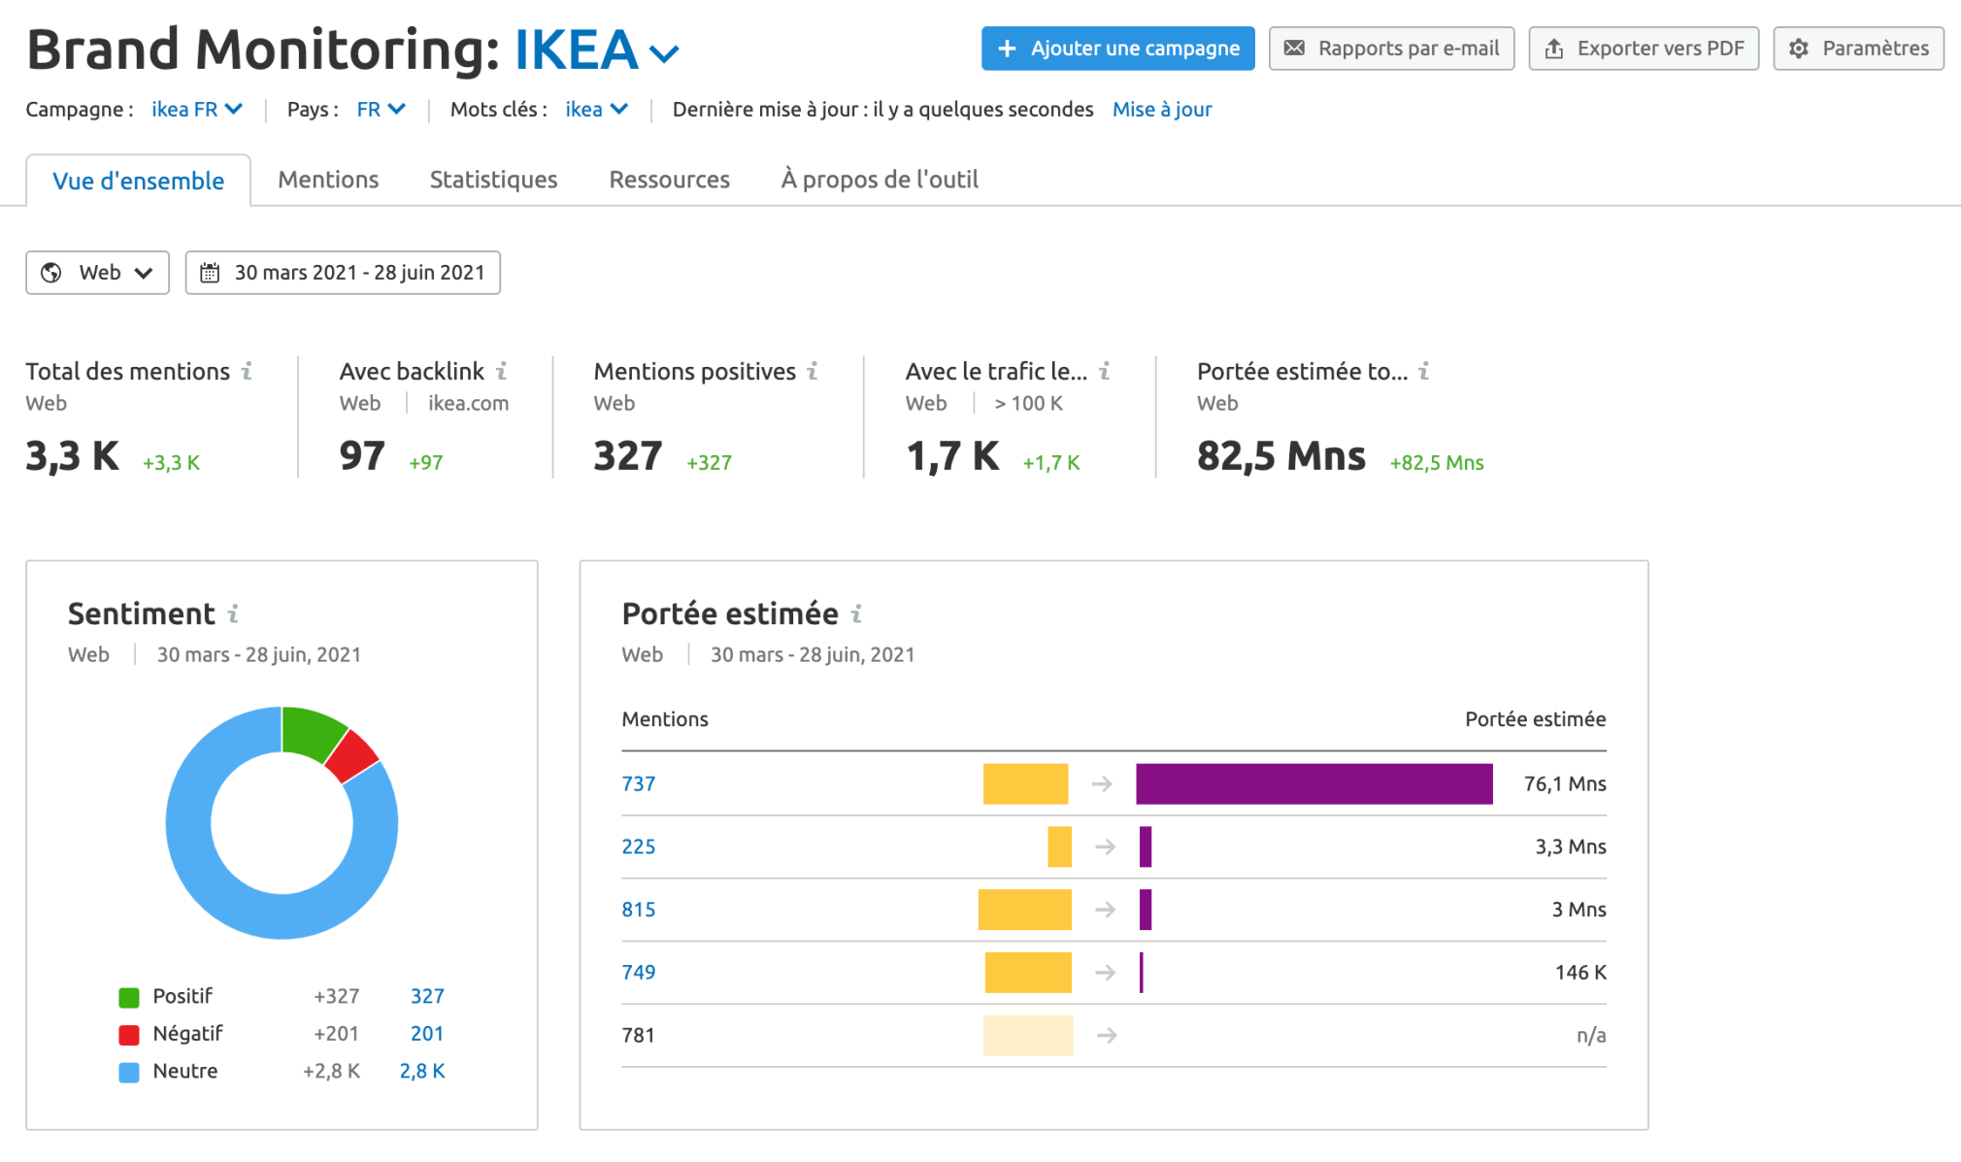Click the blue Neutre legend swatch
1961x1162 pixels.
coord(129,1073)
